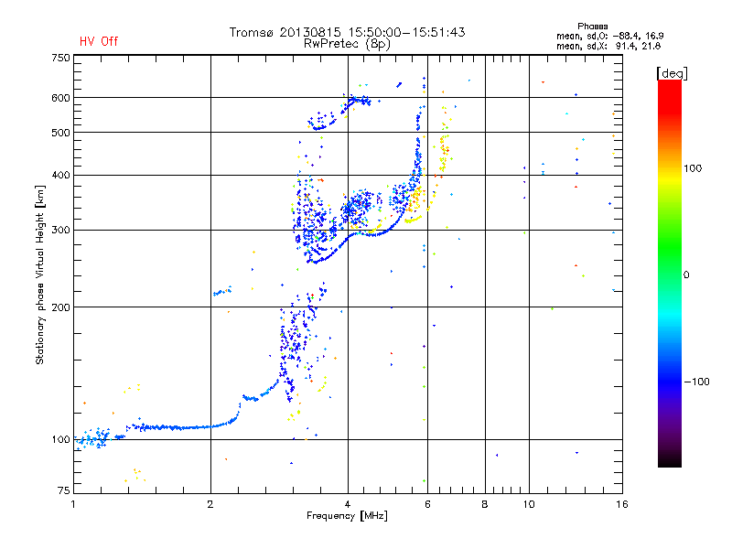Click 'Stationary phase Virtual Height [km]' axis title
Screen dimensions: 732x549
tap(39, 275)
